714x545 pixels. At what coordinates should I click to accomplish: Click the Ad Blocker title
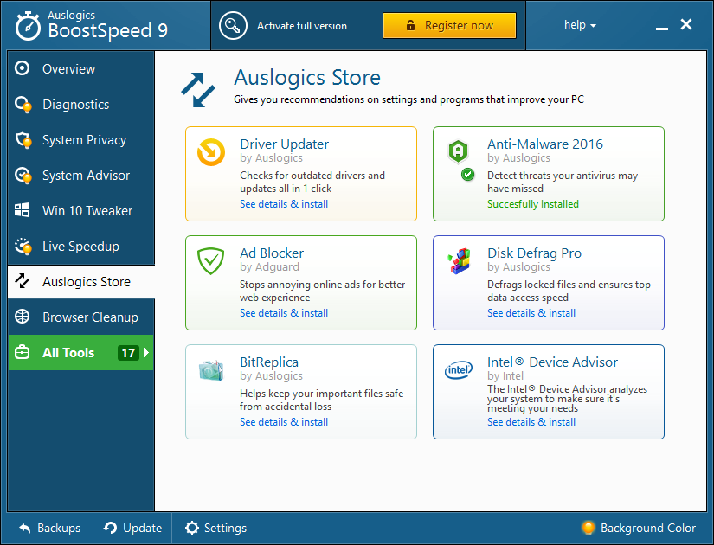point(272,253)
